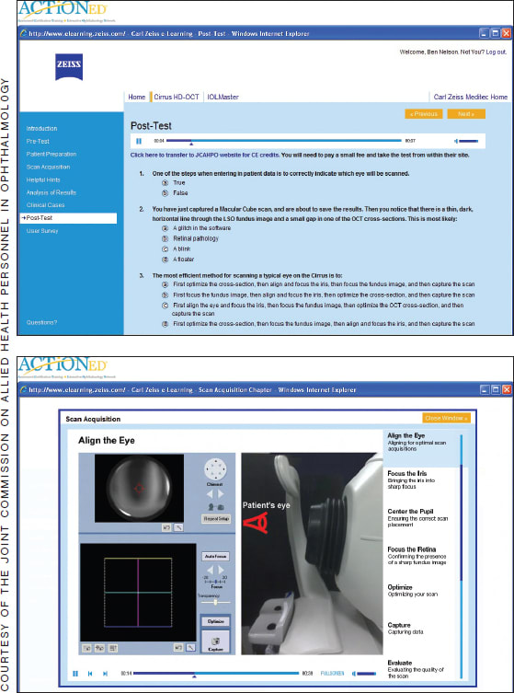Viewport: 514px width, 693px height.
Task: Click the patient head icon under chinrest arrows
Action: [x=211, y=507]
